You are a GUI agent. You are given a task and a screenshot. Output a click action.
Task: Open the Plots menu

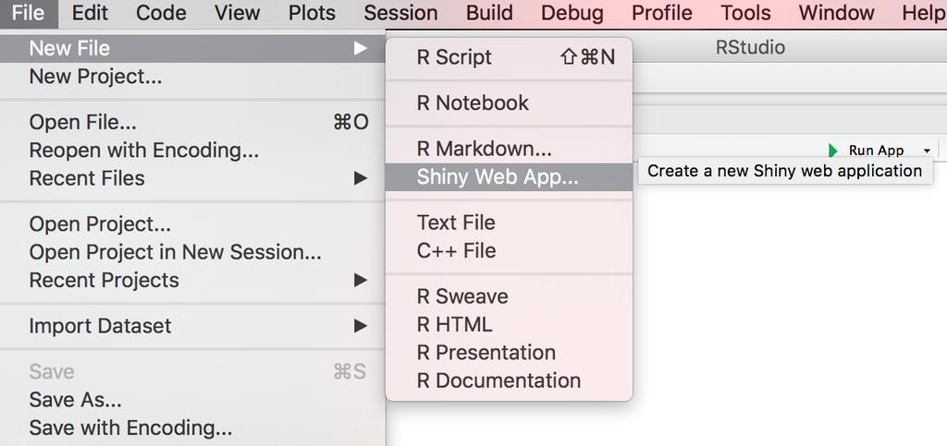click(x=312, y=13)
